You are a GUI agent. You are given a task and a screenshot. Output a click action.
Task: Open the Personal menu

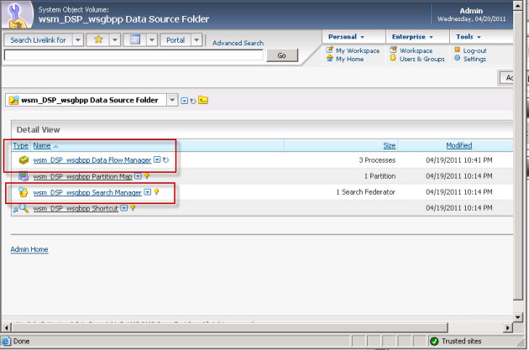pos(346,37)
